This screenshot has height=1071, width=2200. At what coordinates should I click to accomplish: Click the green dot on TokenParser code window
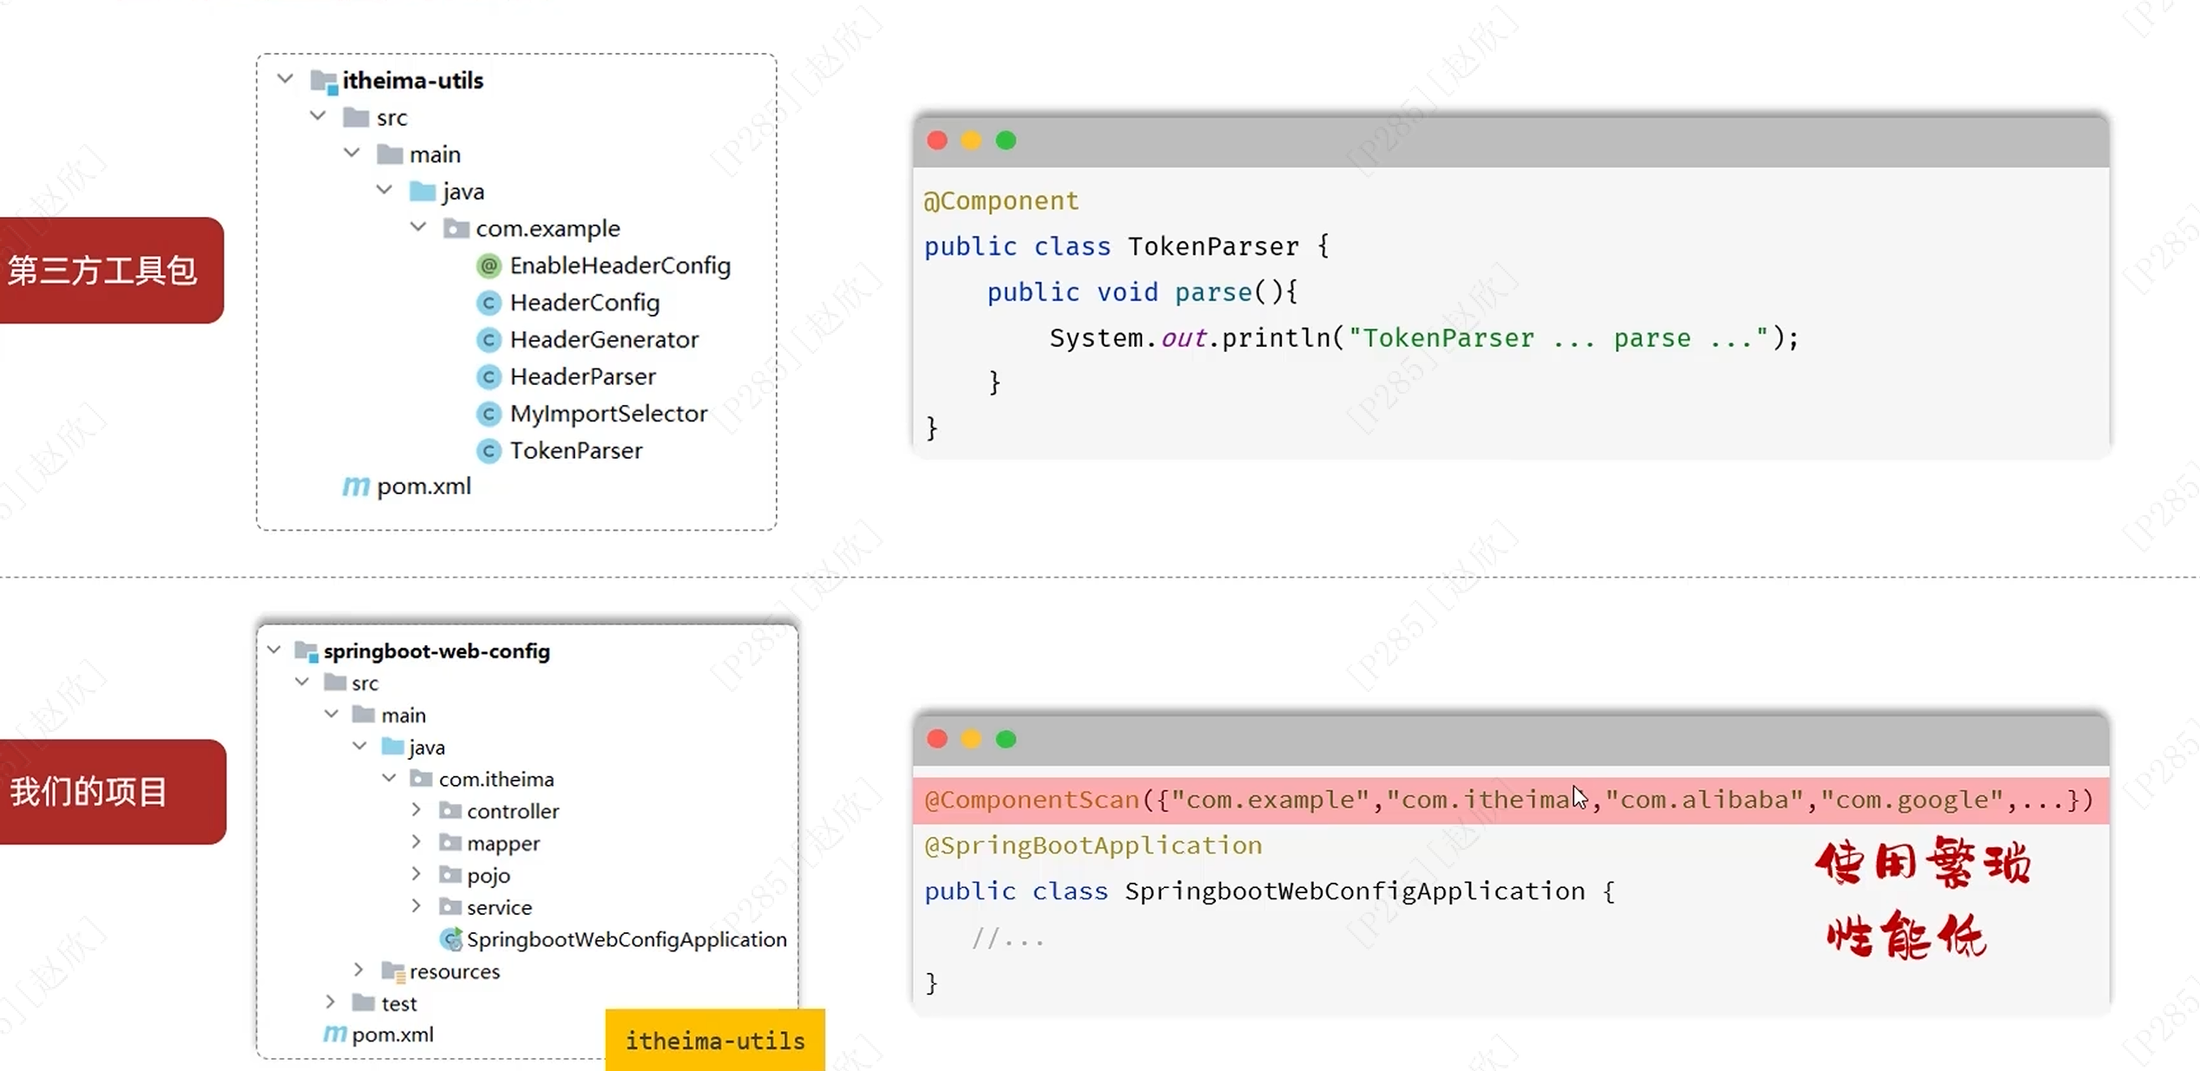click(1006, 140)
